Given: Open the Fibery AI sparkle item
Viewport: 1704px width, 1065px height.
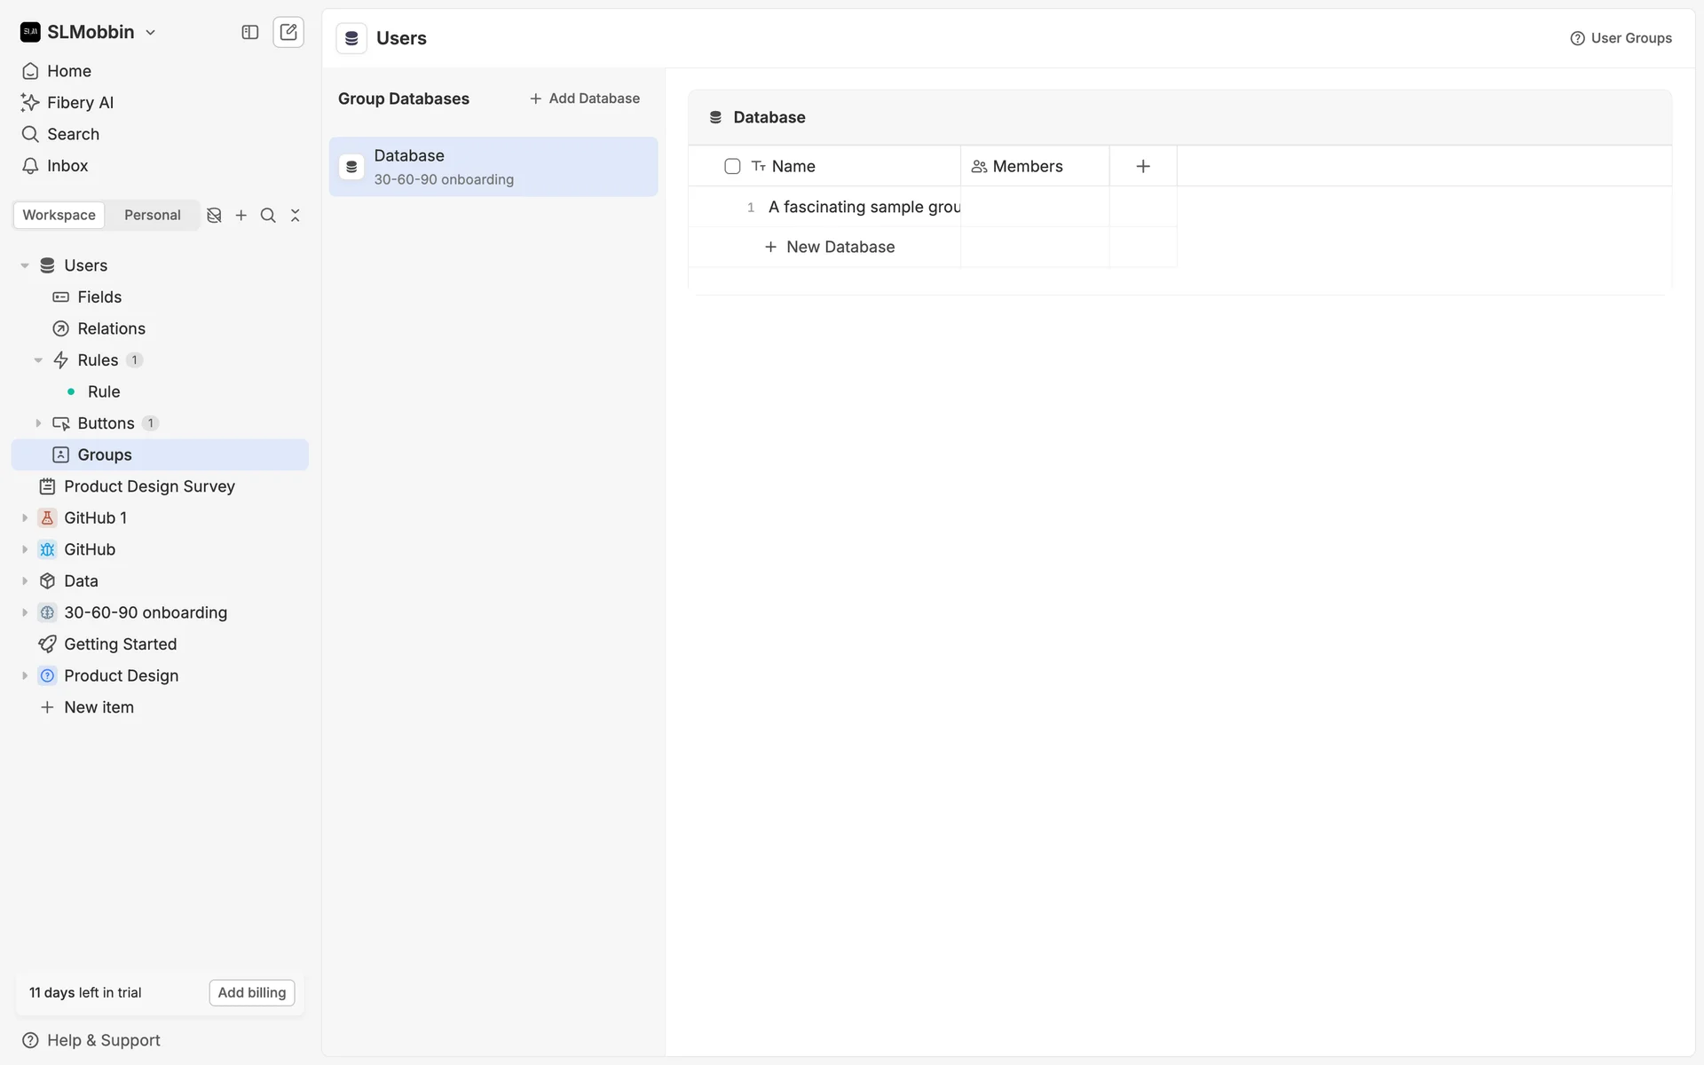Looking at the screenshot, I should click(x=80, y=102).
